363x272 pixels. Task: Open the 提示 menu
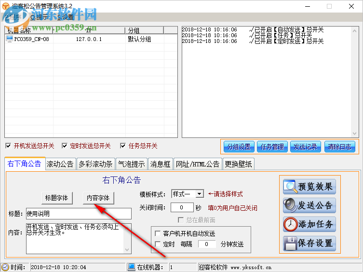click(40, 17)
